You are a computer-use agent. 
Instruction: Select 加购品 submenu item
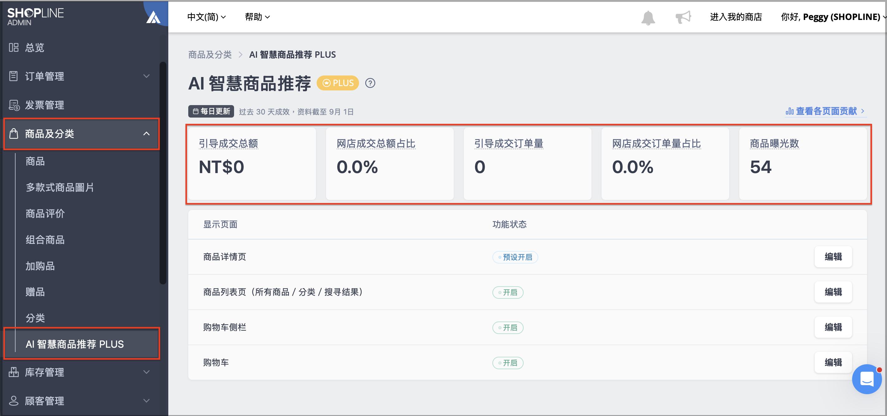(x=40, y=266)
